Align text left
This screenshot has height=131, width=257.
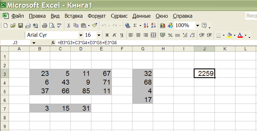131,35
